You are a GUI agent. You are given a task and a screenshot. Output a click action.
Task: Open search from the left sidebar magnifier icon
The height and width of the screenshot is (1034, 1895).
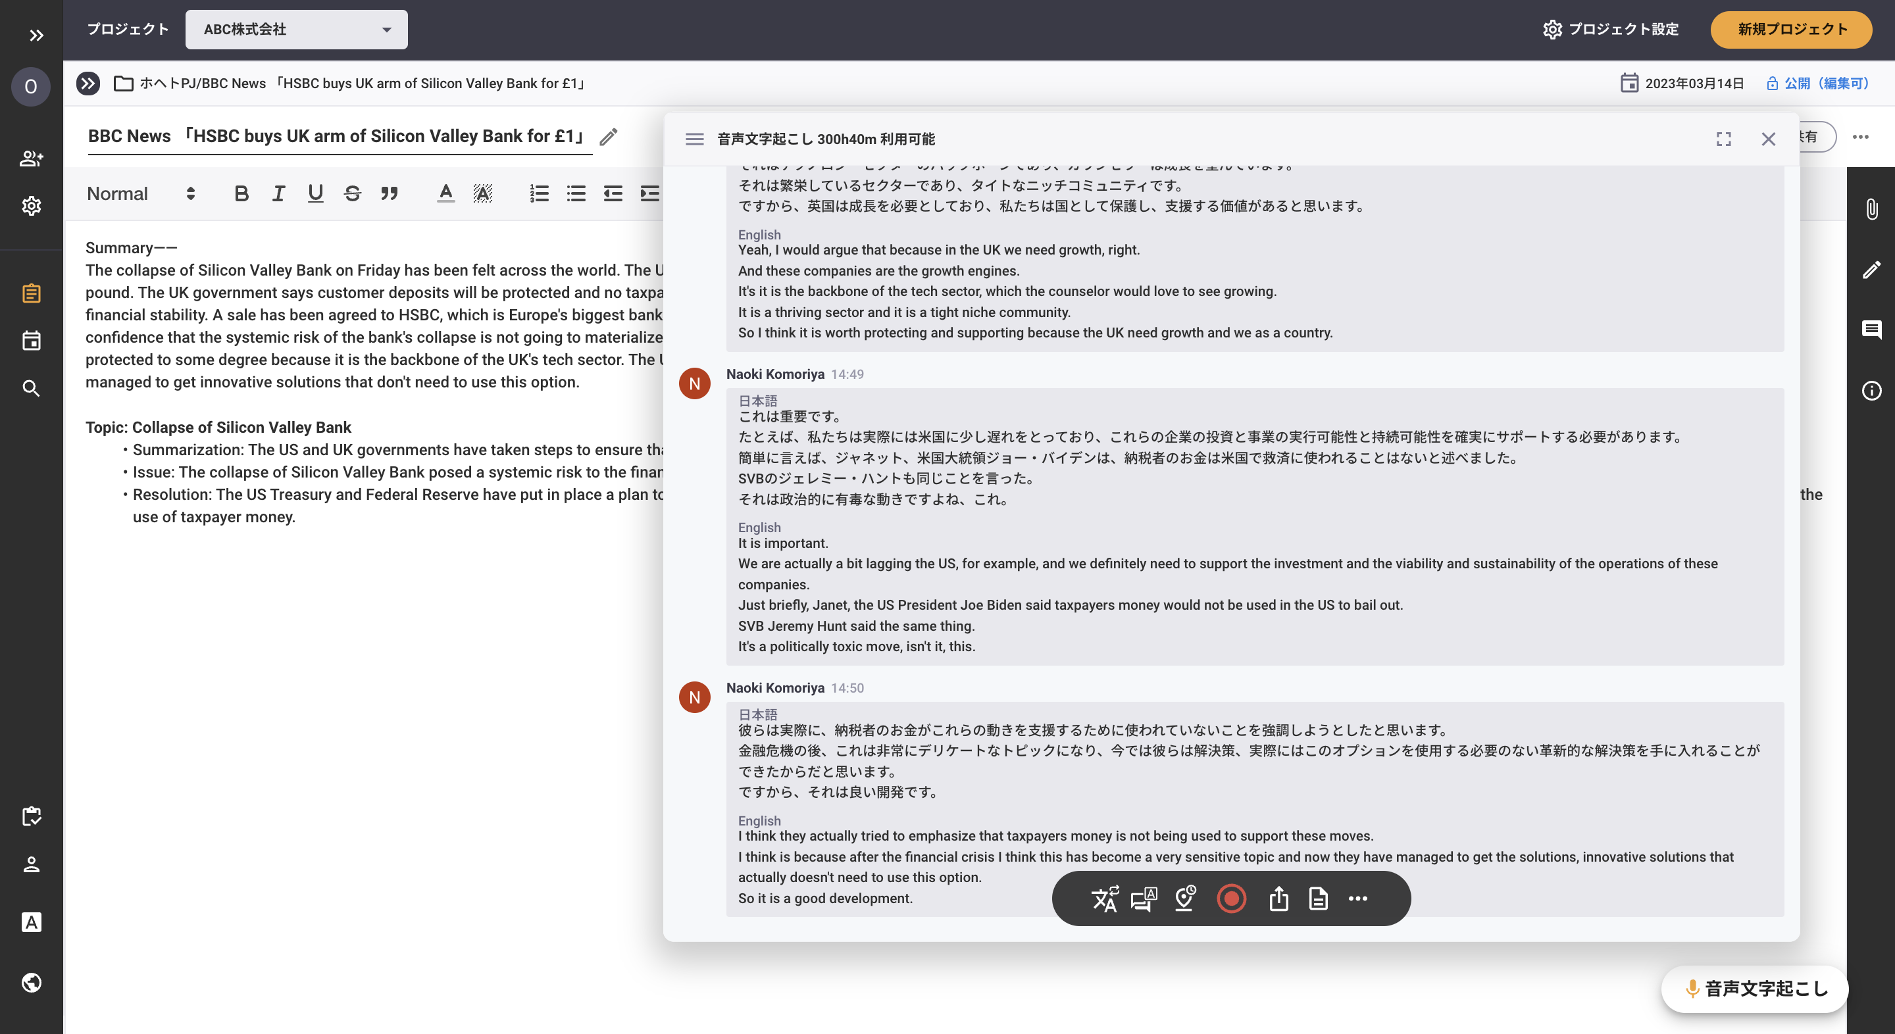pos(31,388)
